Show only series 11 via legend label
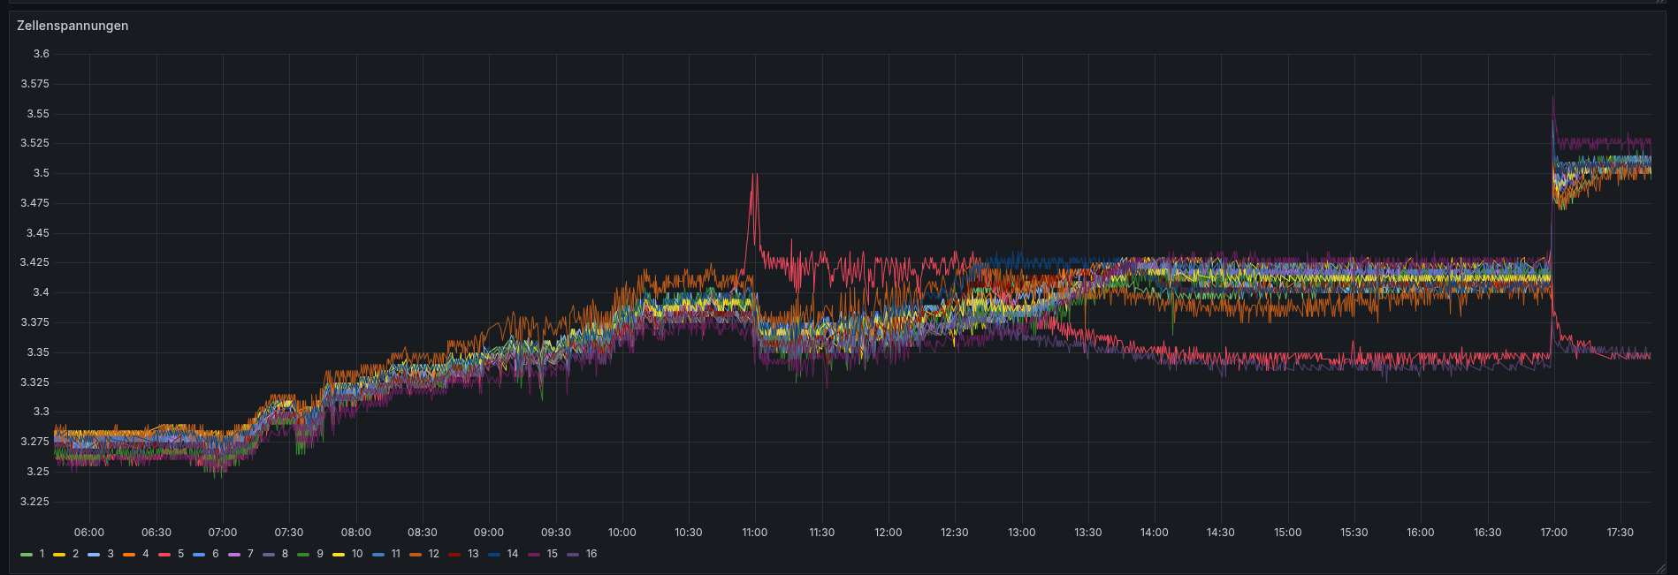This screenshot has height=575, width=1678. click(395, 554)
